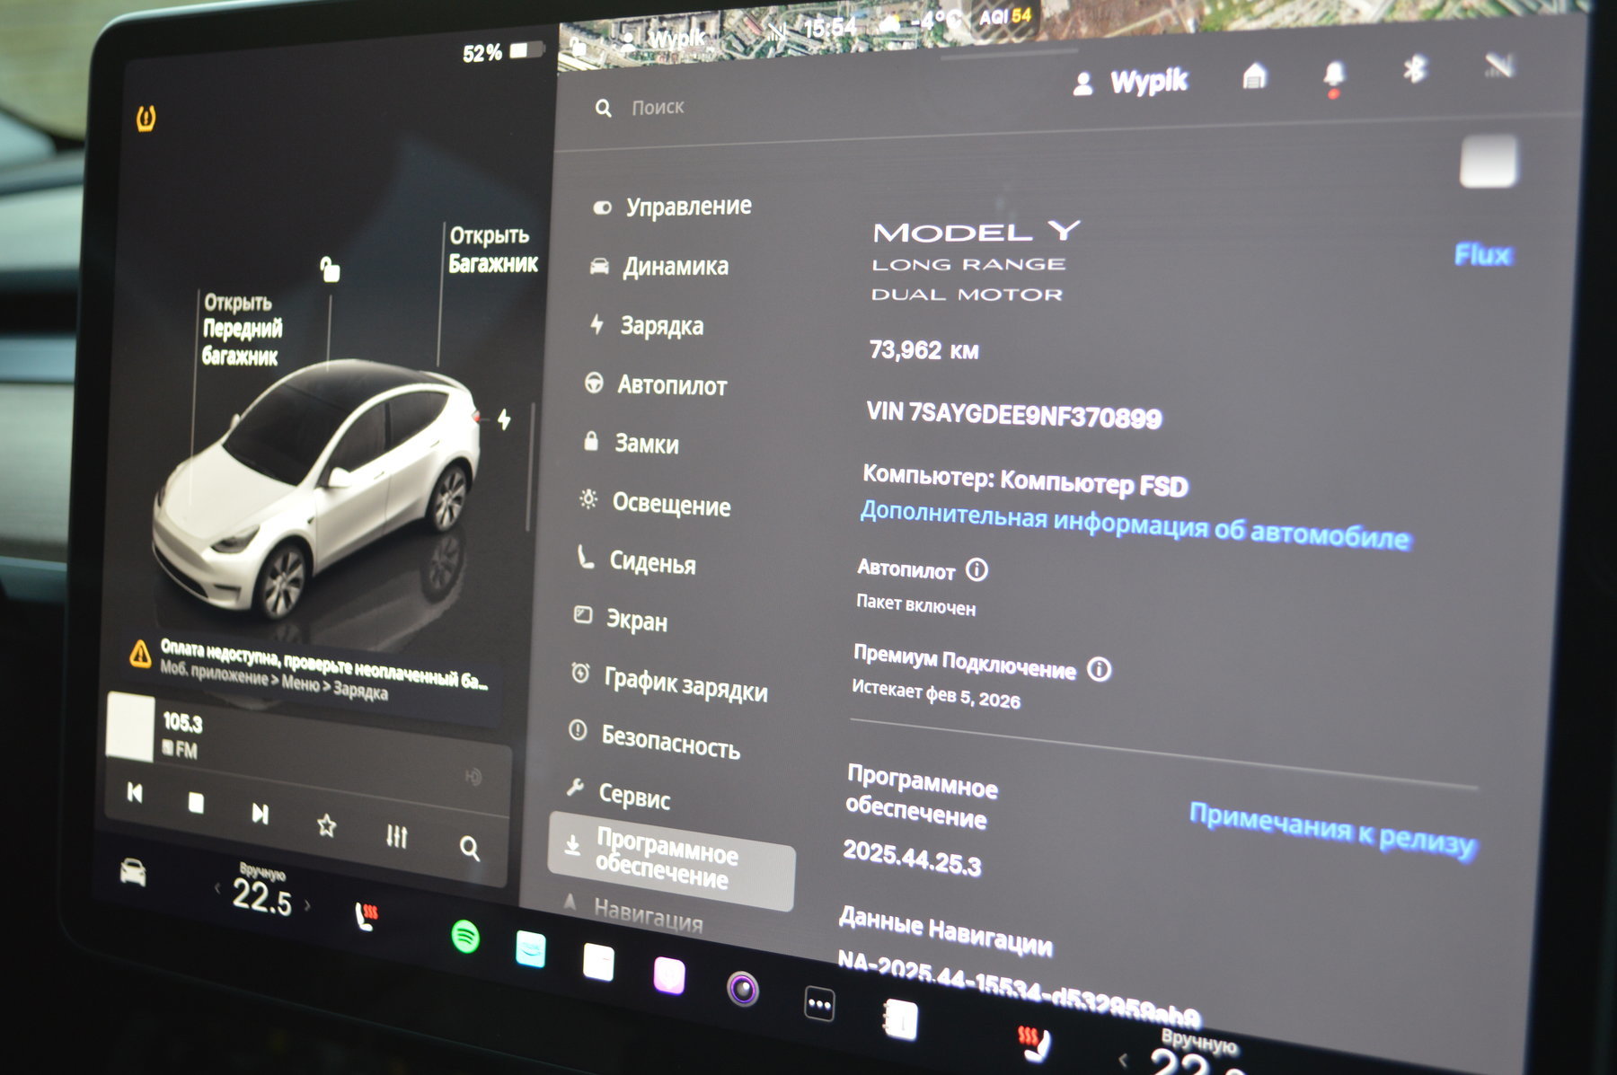Open the Зарядка settings menu
1617x1075 pixels.
tap(660, 326)
